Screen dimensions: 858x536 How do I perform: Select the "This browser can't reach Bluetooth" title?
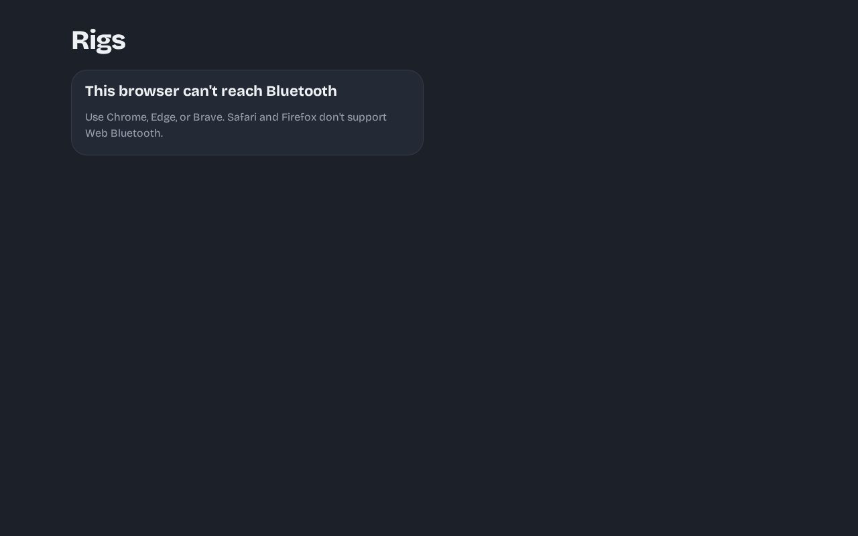coord(211,90)
